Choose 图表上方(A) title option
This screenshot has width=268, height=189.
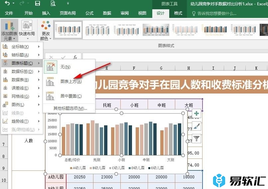click(x=69, y=82)
